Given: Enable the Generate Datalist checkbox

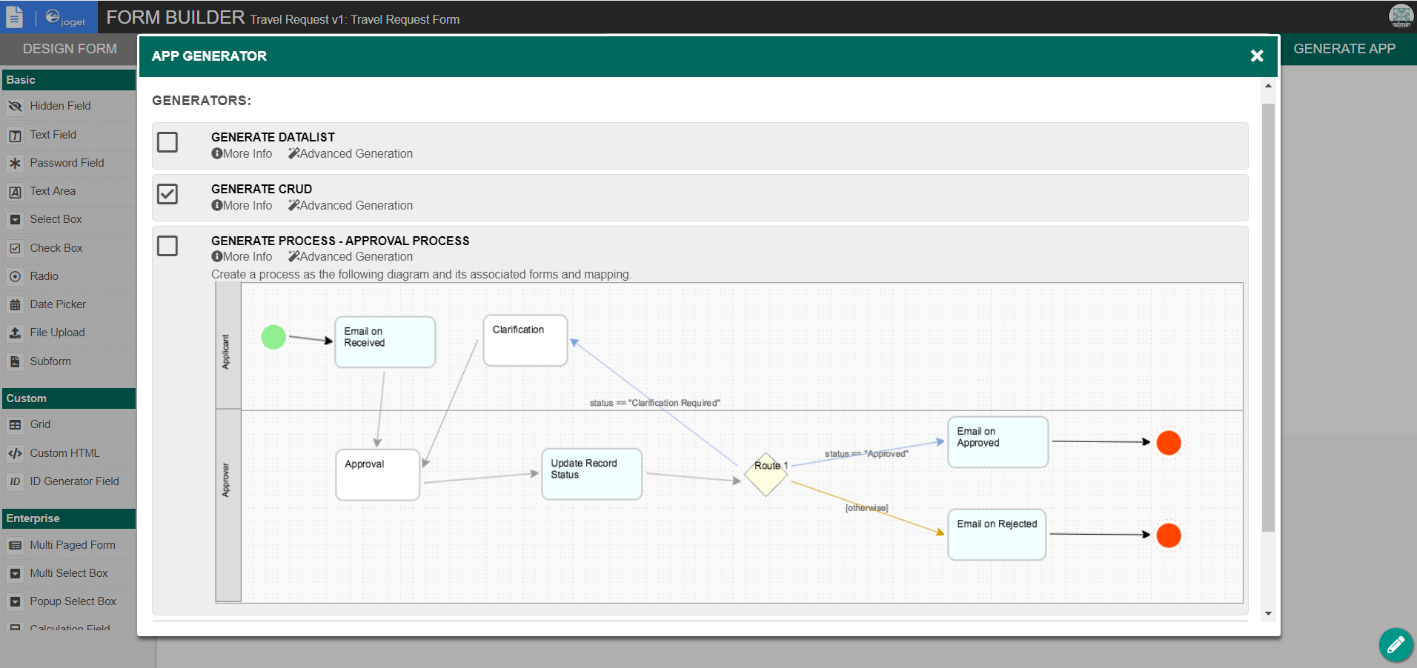Looking at the screenshot, I should click(167, 142).
